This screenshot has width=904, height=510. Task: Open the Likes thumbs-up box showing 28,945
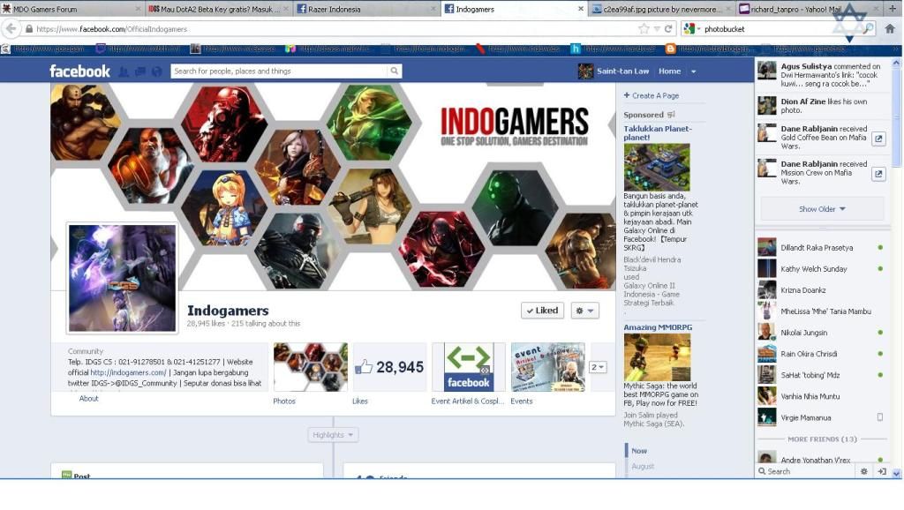point(389,367)
